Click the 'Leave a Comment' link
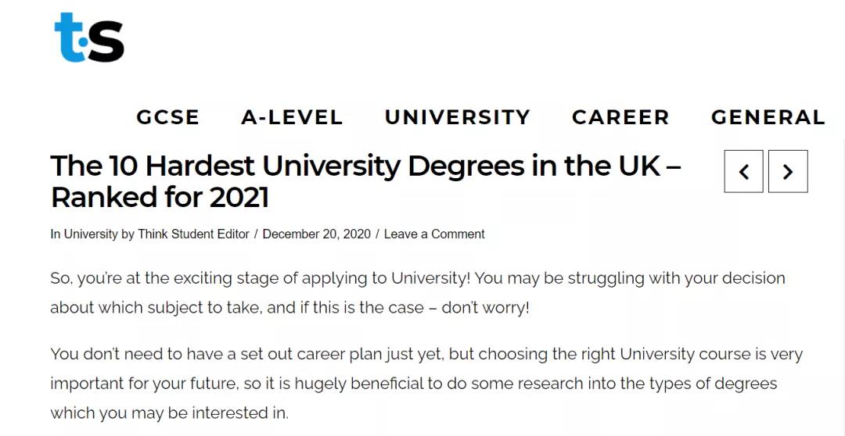This screenshot has height=436, width=845. tap(434, 234)
